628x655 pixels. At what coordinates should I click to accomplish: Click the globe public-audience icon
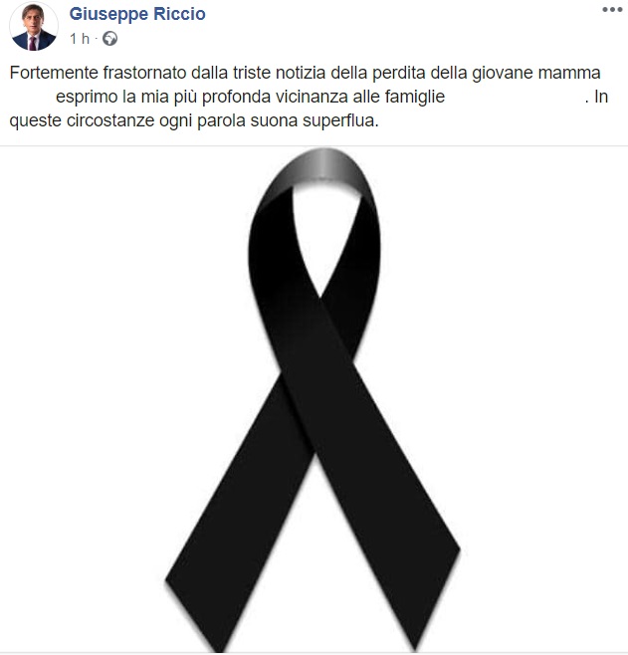pyautogui.click(x=109, y=39)
